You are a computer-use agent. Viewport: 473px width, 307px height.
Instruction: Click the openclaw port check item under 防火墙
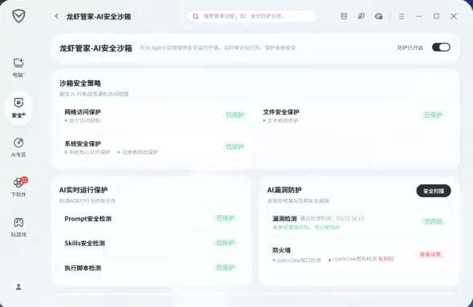(297, 260)
